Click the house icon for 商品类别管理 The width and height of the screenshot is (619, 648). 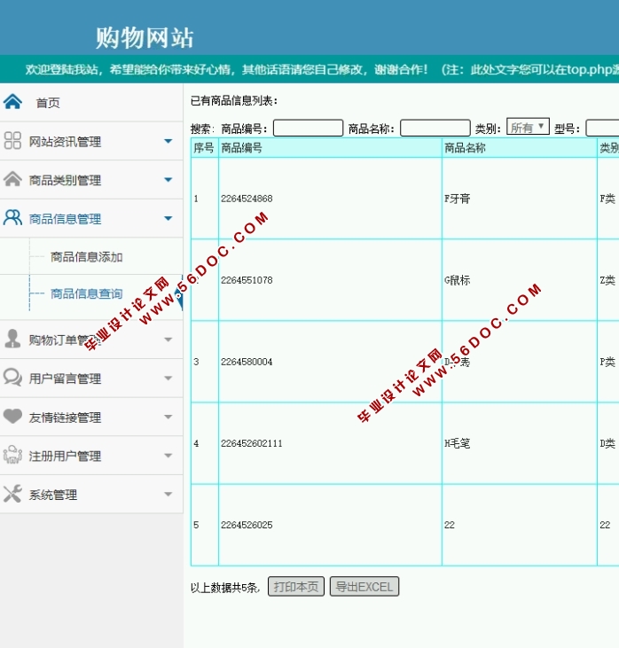click(12, 179)
